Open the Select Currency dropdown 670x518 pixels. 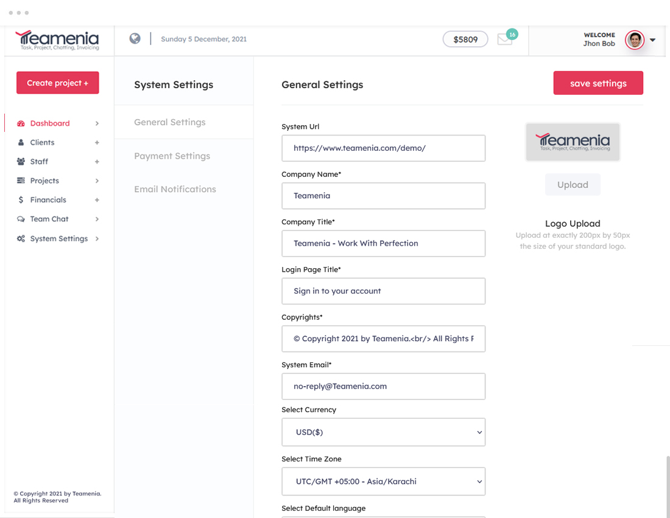coord(383,432)
